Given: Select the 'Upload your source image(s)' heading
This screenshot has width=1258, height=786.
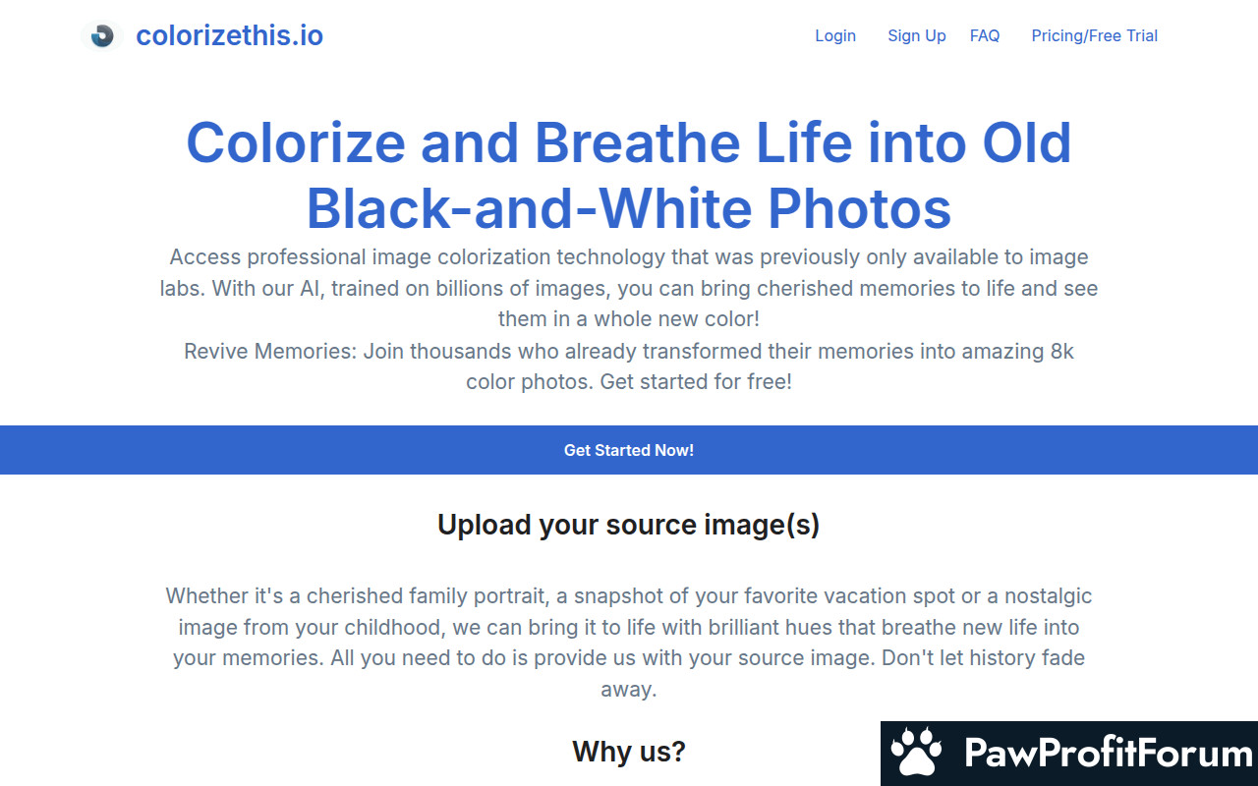Looking at the screenshot, I should pyautogui.click(x=629, y=525).
